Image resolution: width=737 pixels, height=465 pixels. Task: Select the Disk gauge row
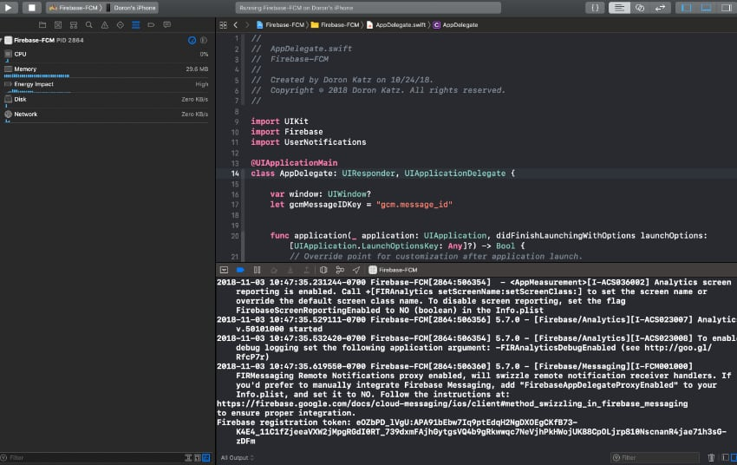click(107, 101)
